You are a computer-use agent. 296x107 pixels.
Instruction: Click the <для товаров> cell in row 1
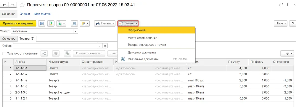[x=133, y=68]
